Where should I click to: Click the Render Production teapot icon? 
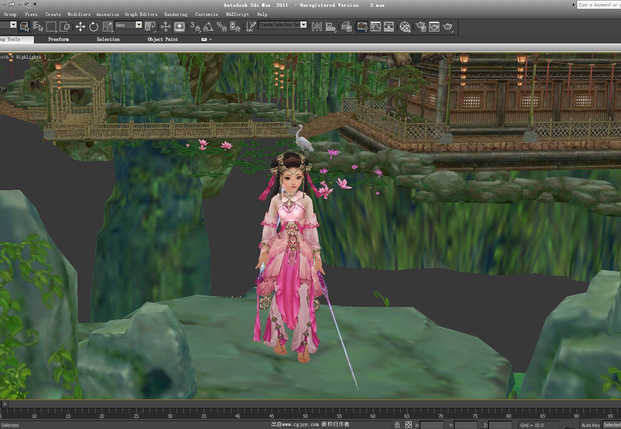(x=448, y=27)
